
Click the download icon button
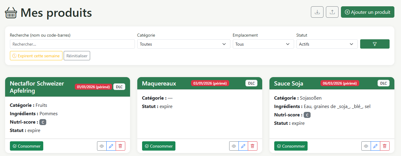point(317,12)
